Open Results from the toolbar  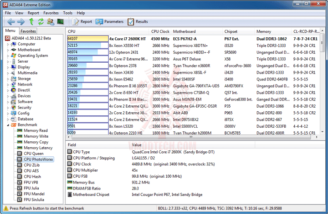(138, 21)
